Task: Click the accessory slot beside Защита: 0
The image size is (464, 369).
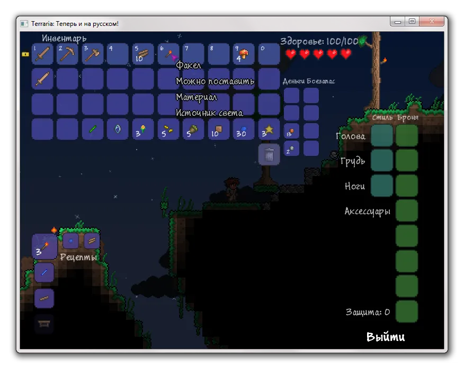Action: (407, 311)
